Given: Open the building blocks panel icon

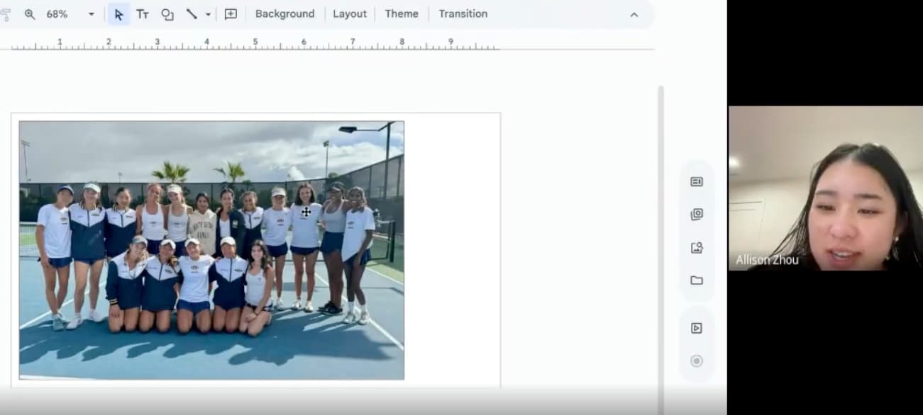Looking at the screenshot, I should click(x=697, y=214).
